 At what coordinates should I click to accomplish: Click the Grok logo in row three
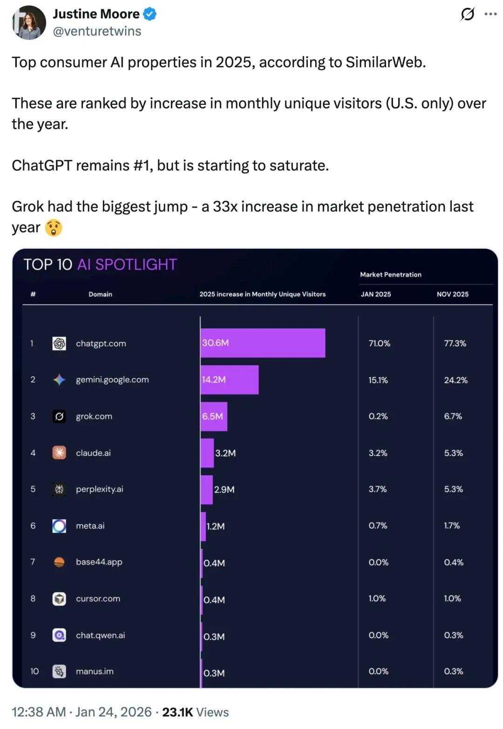click(x=59, y=416)
